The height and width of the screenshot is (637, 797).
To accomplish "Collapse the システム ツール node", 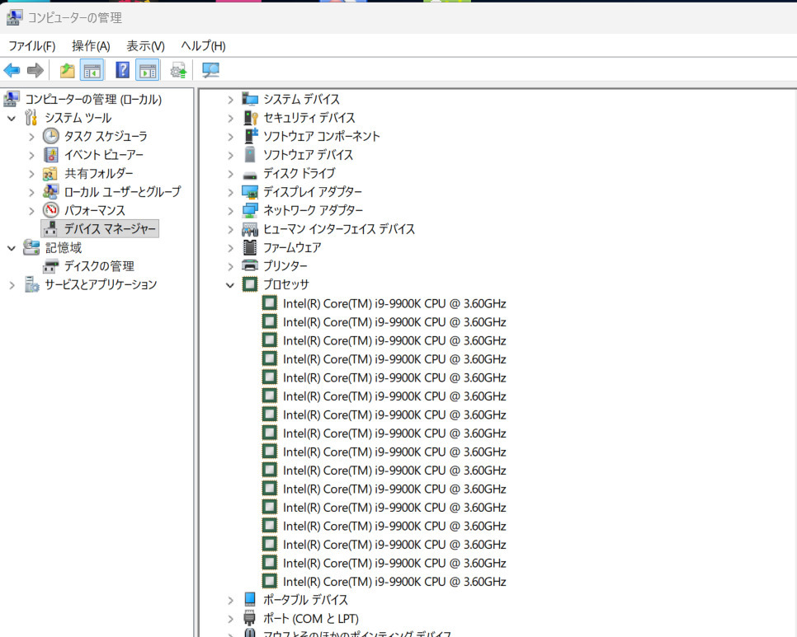I will (12, 118).
